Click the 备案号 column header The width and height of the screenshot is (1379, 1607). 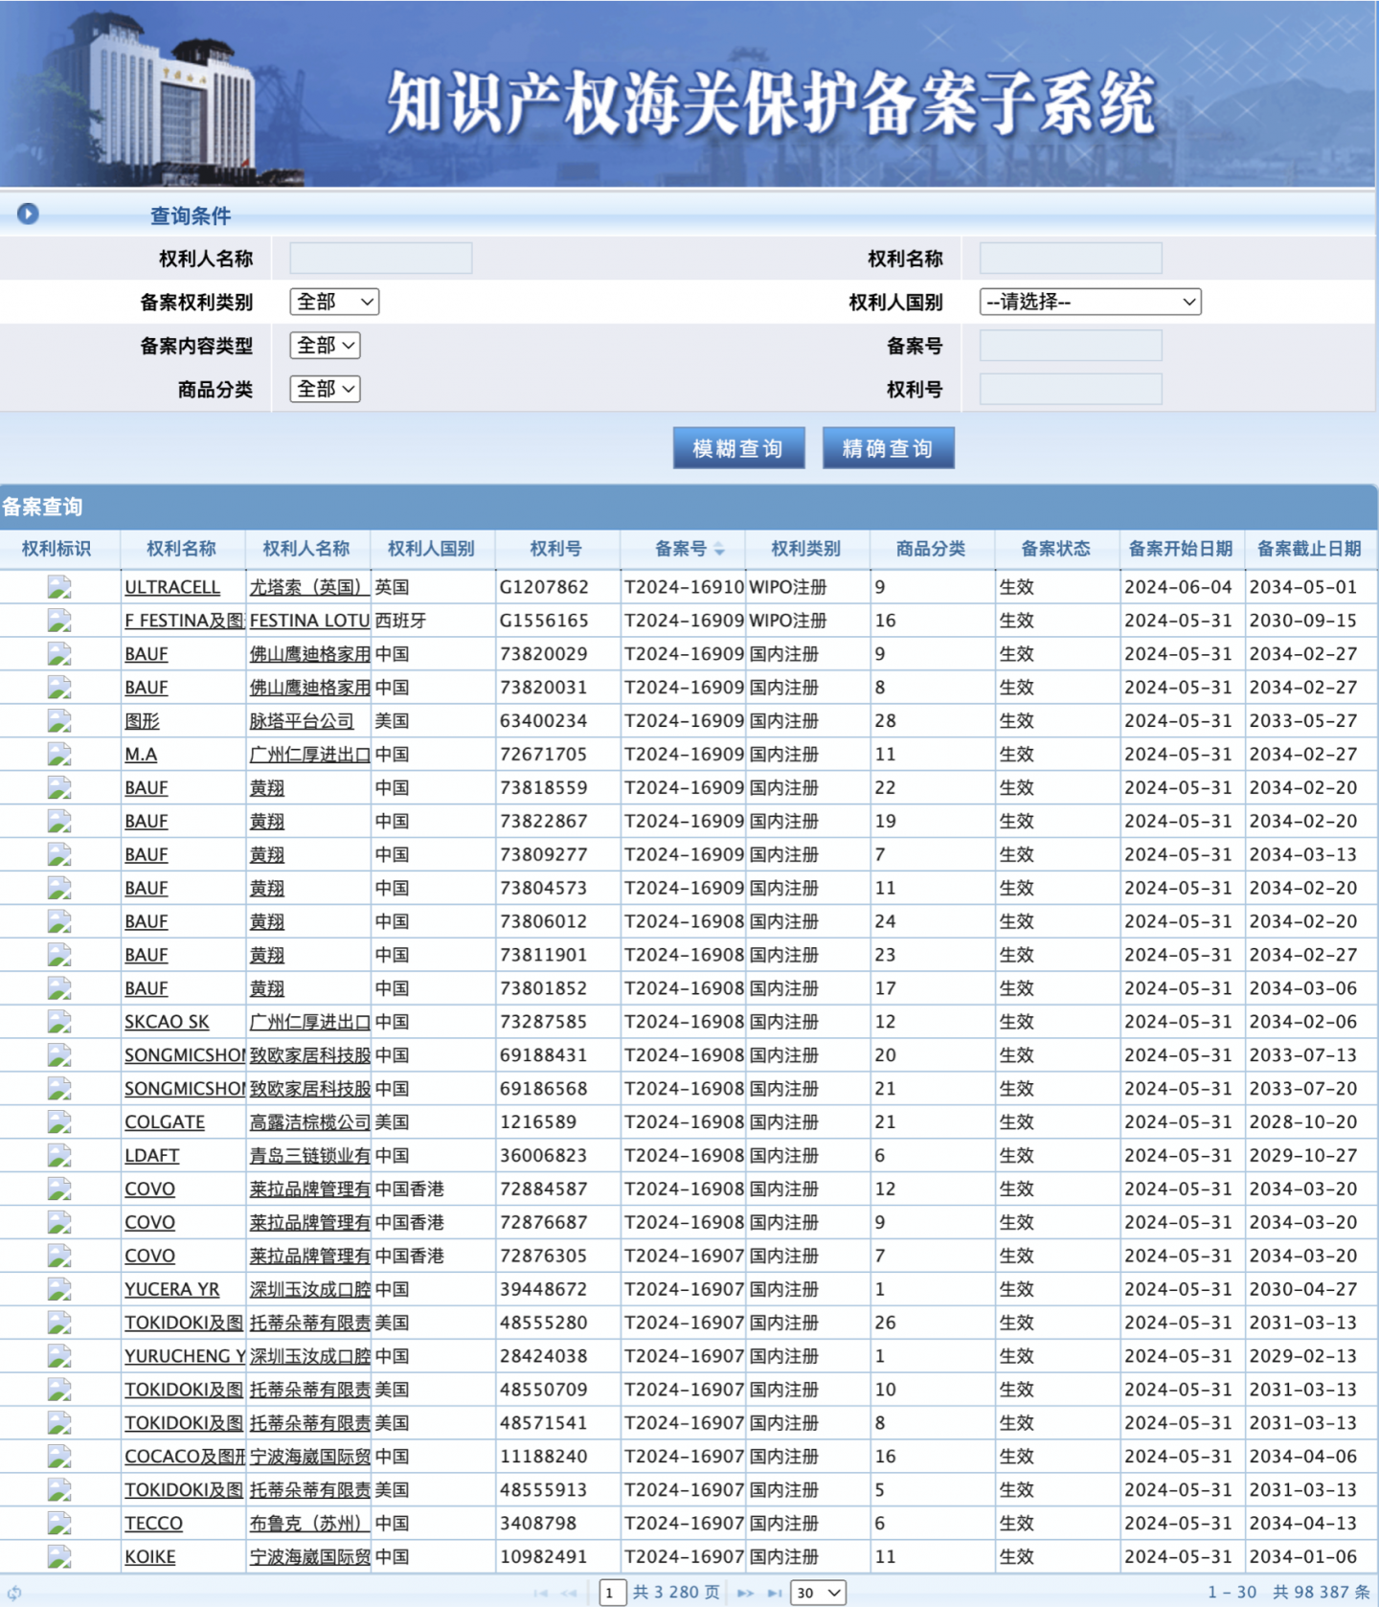(x=681, y=549)
